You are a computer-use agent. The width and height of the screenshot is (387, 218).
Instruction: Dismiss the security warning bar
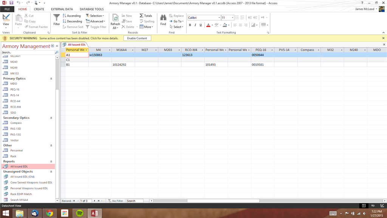point(383,38)
